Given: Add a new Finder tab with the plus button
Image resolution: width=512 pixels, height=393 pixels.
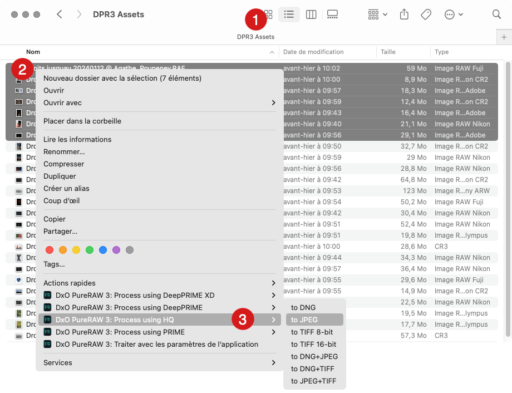Looking at the screenshot, I should [x=504, y=37].
